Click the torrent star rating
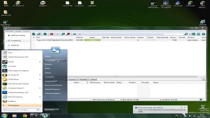This screenshot has width=210, height=118. tap(151, 40)
